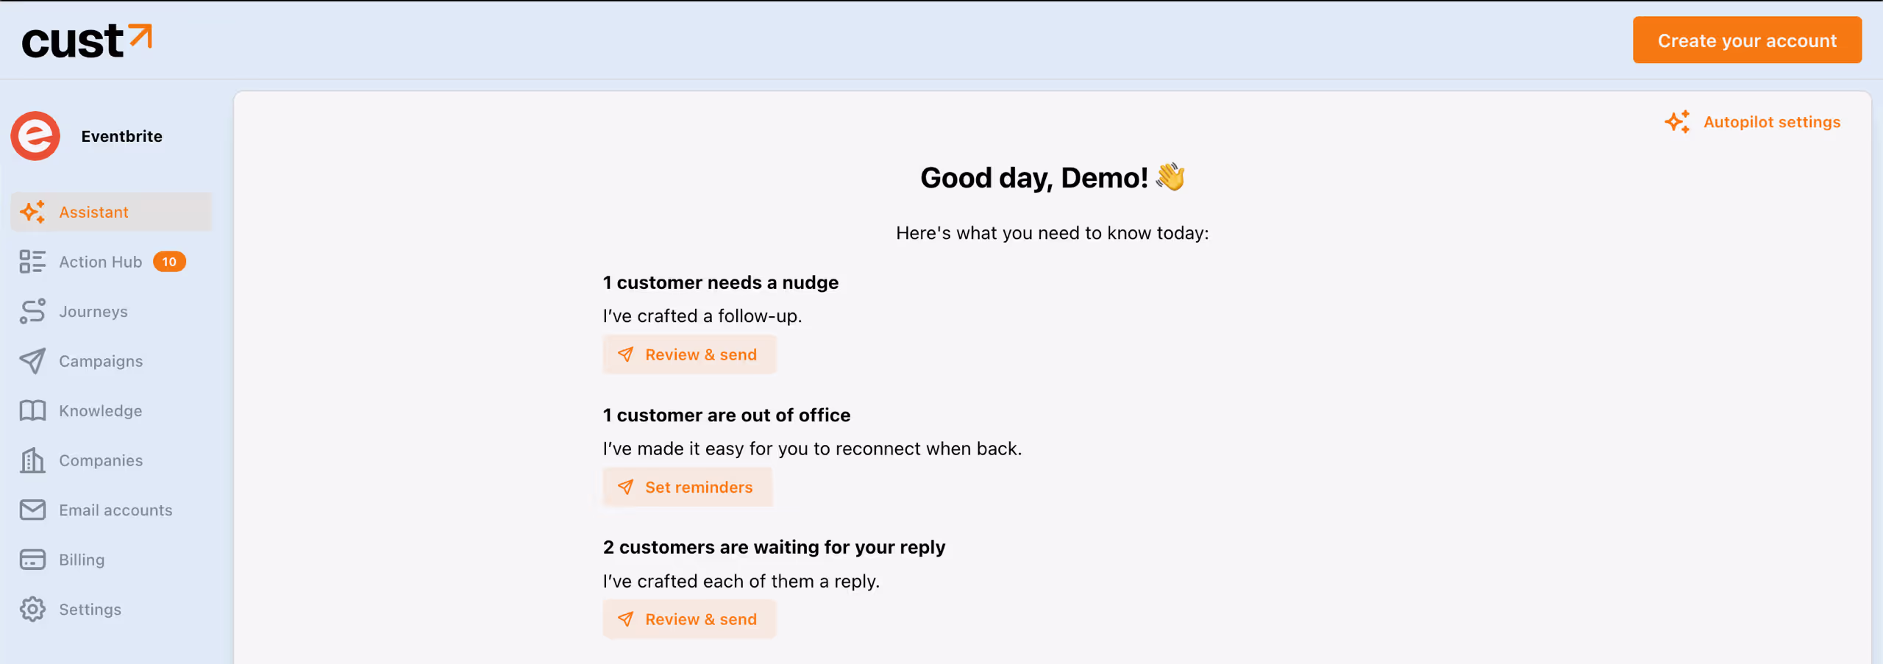This screenshot has height=664, width=1883.
Task: Open the Settings gear icon
Action: pos(32,610)
